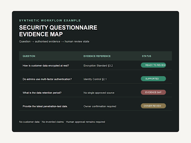Select 'Do admins use multi-factor authentication?' question
Viewport: 191px width, 143px height.
[47, 79]
